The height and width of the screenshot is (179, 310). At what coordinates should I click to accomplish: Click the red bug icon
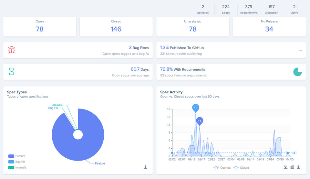click(12, 50)
